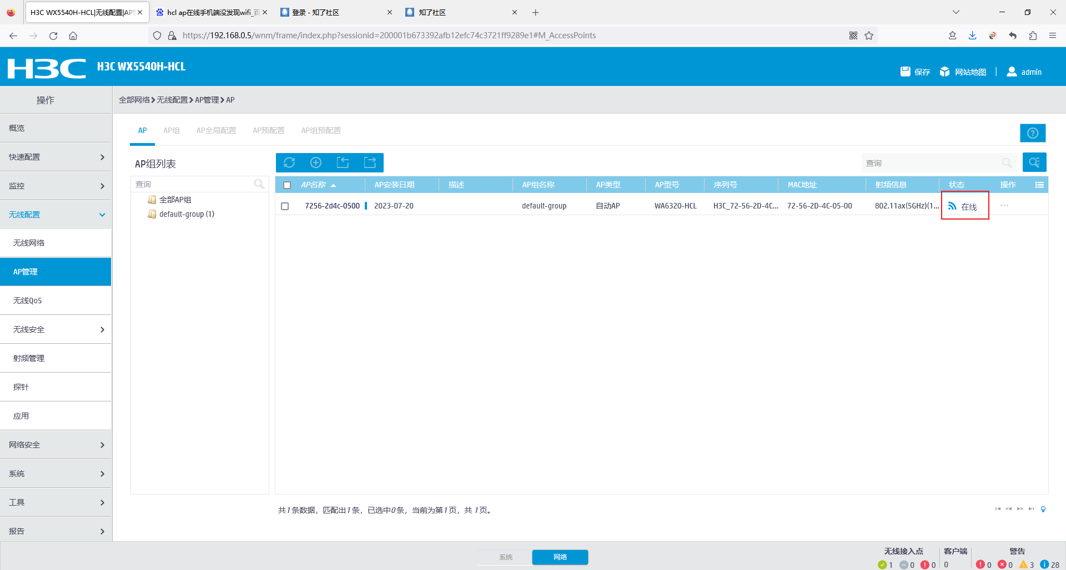Add a new AP with the plus icon
Screen dimensions: 1066x570
(316, 162)
